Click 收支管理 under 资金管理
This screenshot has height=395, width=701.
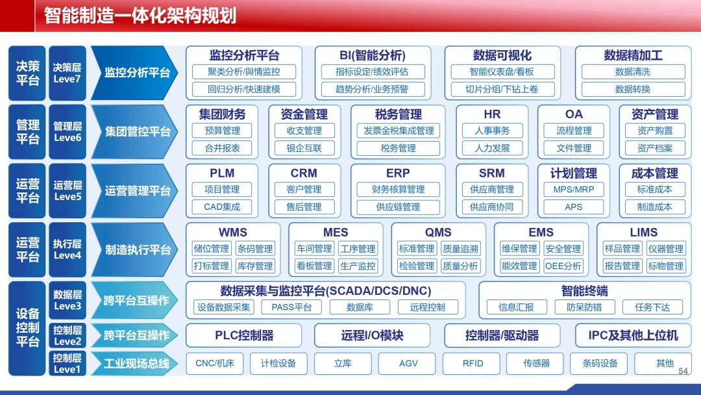[304, 131]
